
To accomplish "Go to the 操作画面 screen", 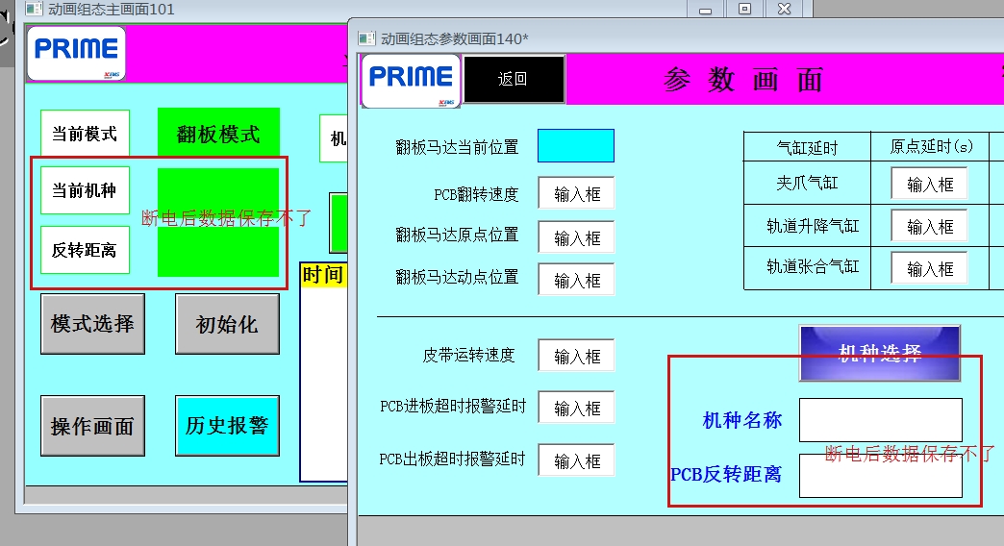I will click(x=92, y=426).
